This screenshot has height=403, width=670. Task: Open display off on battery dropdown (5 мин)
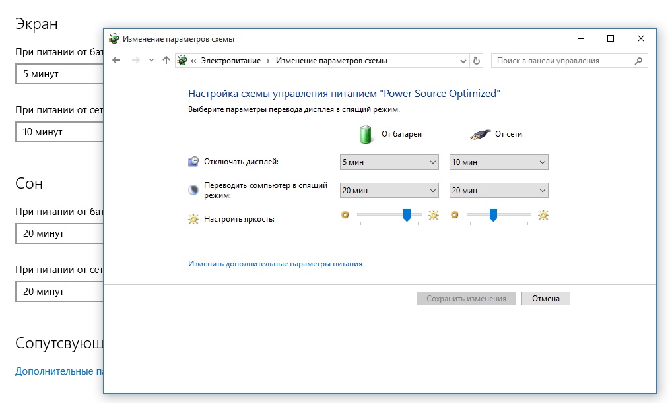(x=389, y=162)
